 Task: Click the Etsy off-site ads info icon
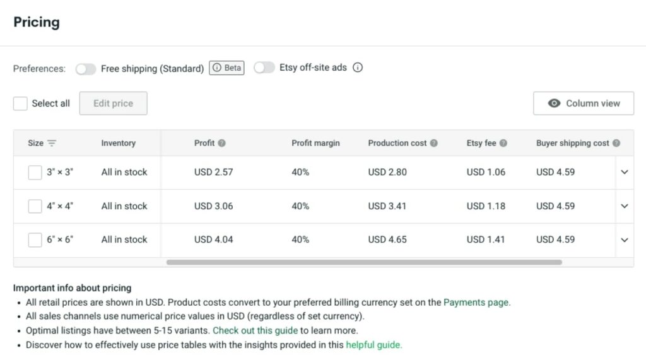(358, 67)
